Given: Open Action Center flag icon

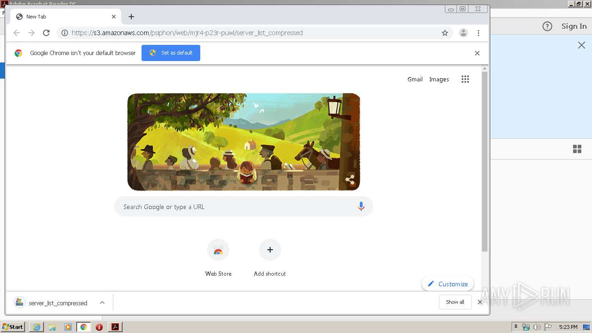Looking at the screenshot, I should click(548, 327).
